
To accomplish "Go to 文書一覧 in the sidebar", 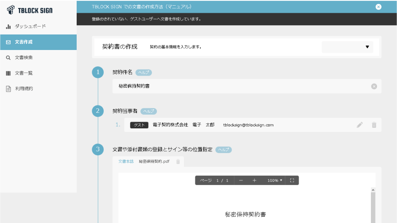I will tap(23, 73).
